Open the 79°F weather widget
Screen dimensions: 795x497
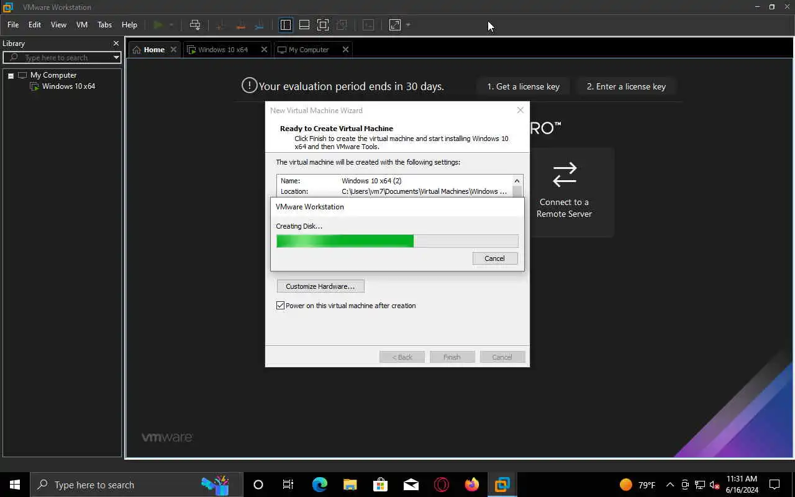click(x=637, y=485)
